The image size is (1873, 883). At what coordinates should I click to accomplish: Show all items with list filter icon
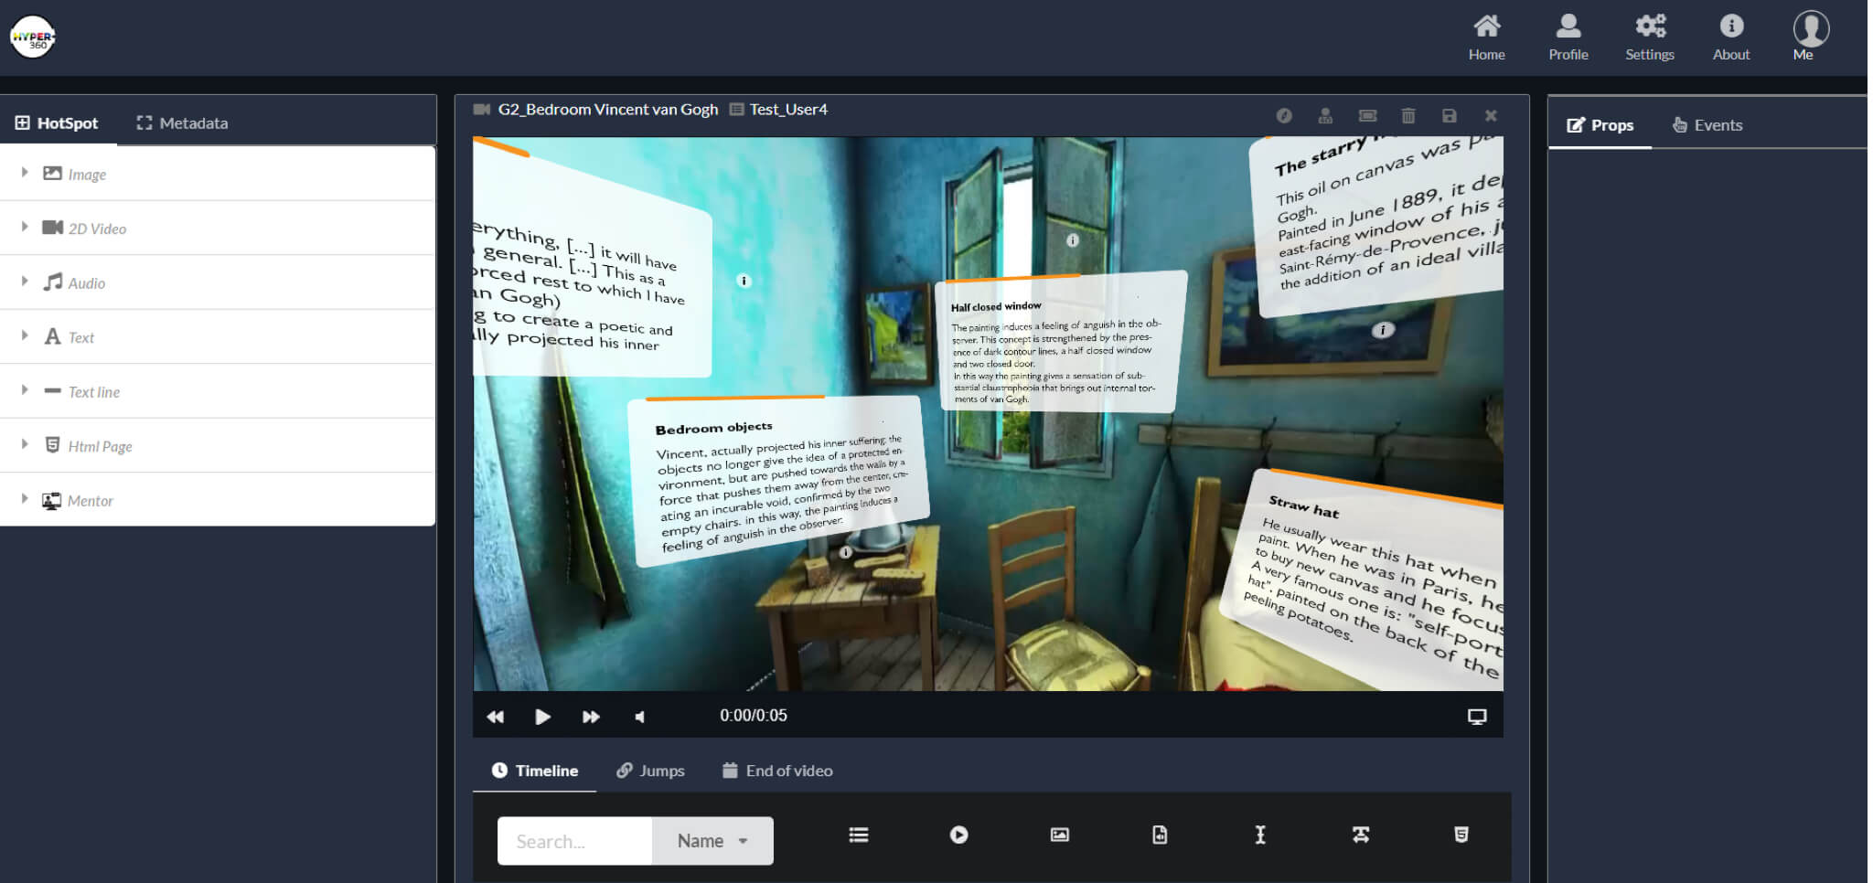pyautogui.click(x=858, y=835)
